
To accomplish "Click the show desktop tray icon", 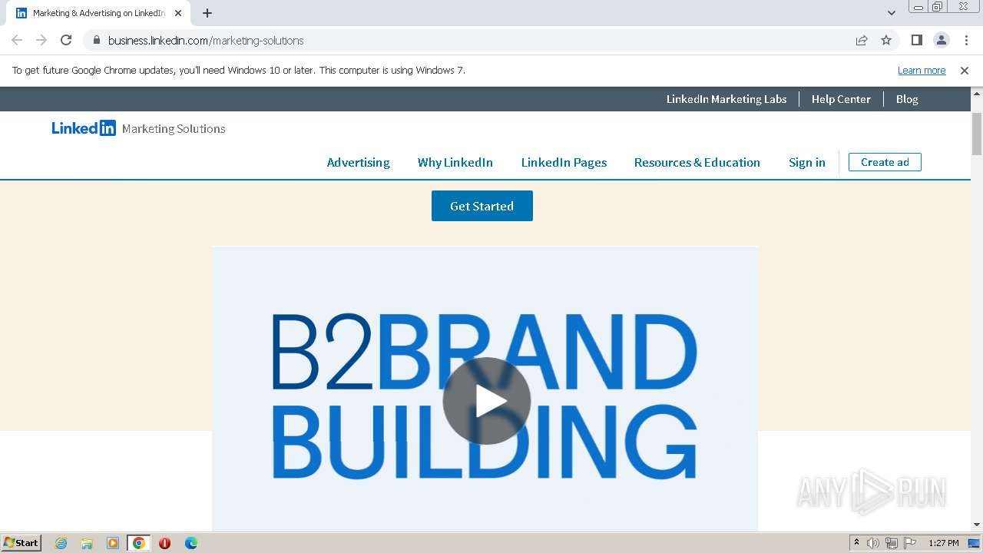I will click(975, 543).
